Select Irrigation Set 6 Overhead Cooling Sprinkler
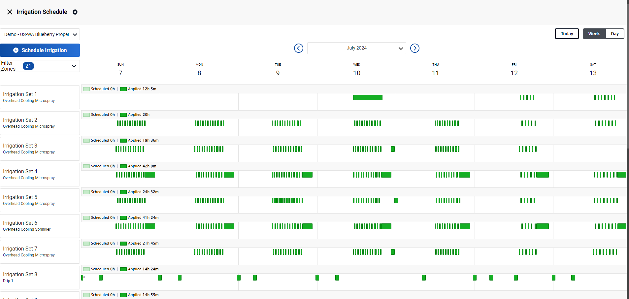The image size is (629, 299). (x=40, y=226)
